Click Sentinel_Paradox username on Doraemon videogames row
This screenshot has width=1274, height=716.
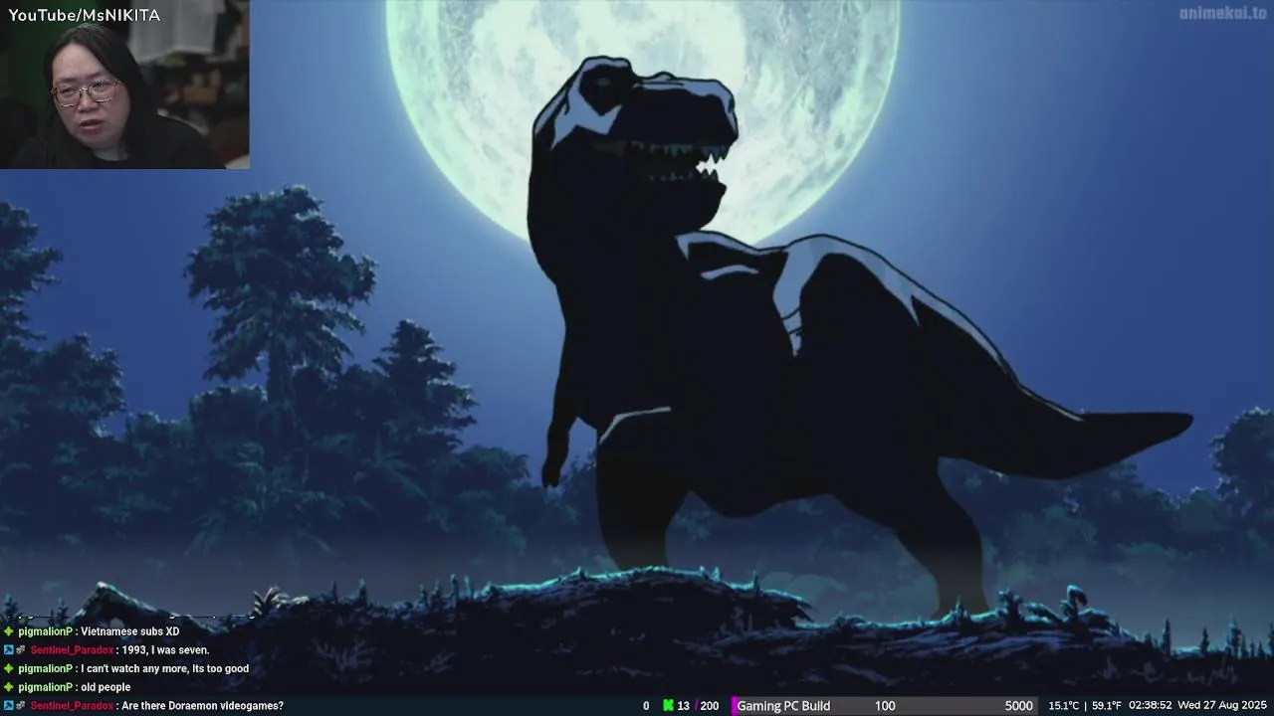pyautogui.click(x=72, y=706)
